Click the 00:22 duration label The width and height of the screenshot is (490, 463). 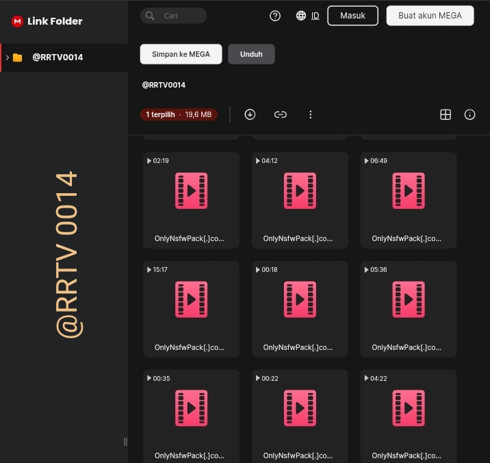pyautogui.click(x=270, y=379)
